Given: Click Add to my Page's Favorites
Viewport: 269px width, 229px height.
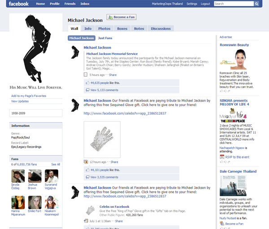Looking at the screenshot, I should (x=29, y=96).
